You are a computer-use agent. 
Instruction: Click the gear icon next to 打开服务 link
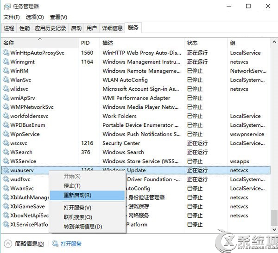coord(55,244)
